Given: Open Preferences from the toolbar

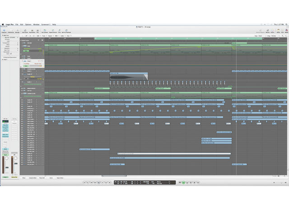Looking at the screenshot, I should pos(11,31).
